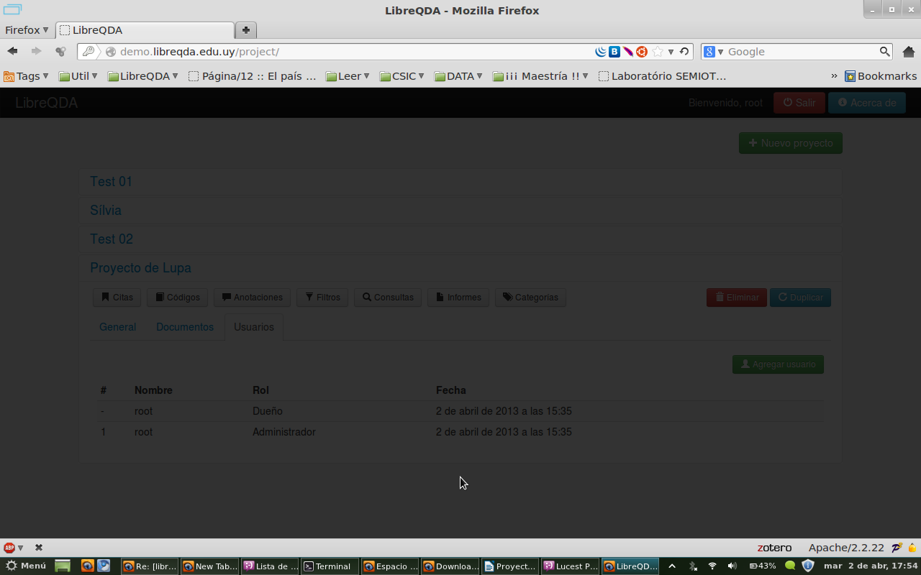Viewport: 921px width, 575px height.
Task: Switch to the Terminal taskbar window
Action: coord(330,566)
